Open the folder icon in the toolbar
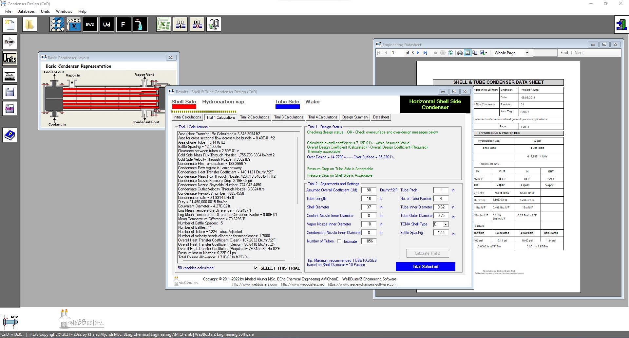 [29, 25]
